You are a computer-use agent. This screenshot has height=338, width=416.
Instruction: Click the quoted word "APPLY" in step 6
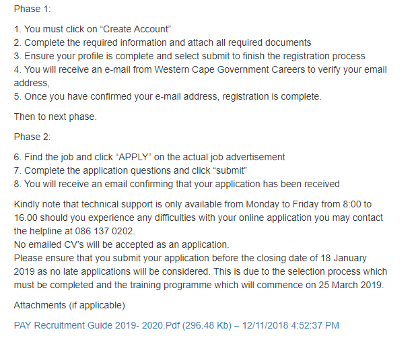pos(135,157)
